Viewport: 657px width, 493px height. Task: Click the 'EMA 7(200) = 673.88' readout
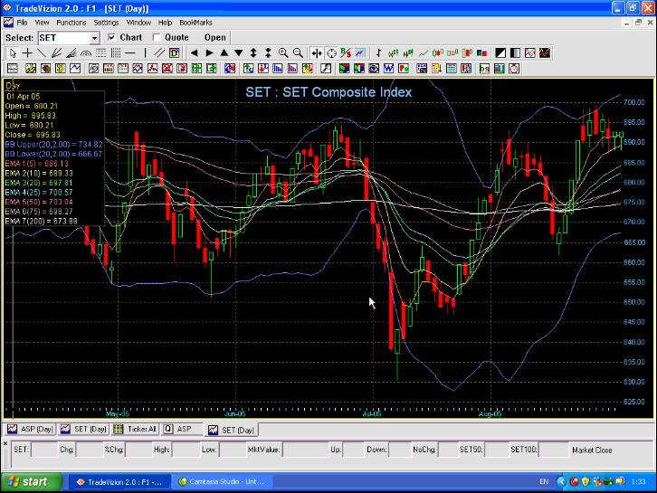tap(41, 221)
